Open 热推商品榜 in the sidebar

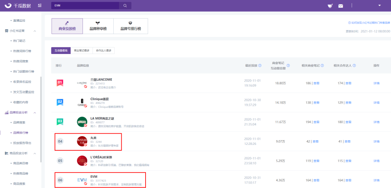[x=21, y=173]
